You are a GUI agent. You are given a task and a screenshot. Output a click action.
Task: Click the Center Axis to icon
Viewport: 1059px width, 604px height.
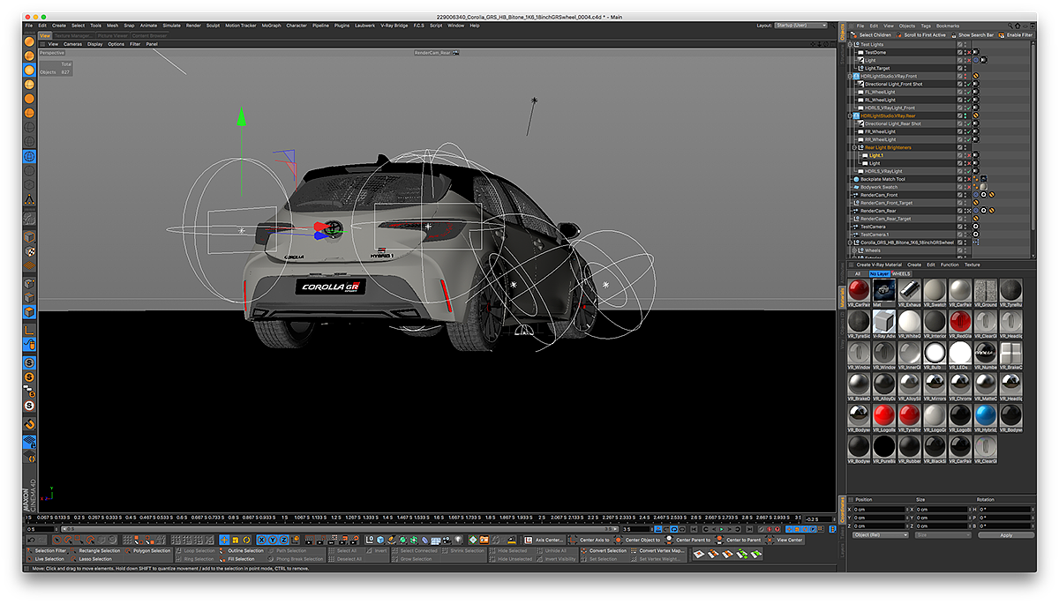tap(573, 540)
